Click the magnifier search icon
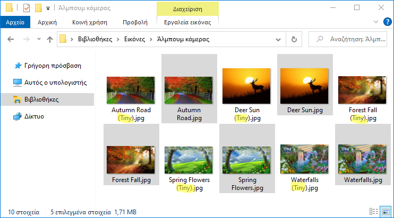Image resolution: width=394 pixels, height=218 pixels. [320, 39]
